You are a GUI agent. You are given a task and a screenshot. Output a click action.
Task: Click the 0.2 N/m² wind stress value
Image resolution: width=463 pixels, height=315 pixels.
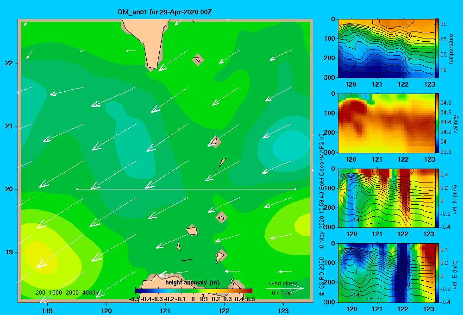(x=283, y=293)
